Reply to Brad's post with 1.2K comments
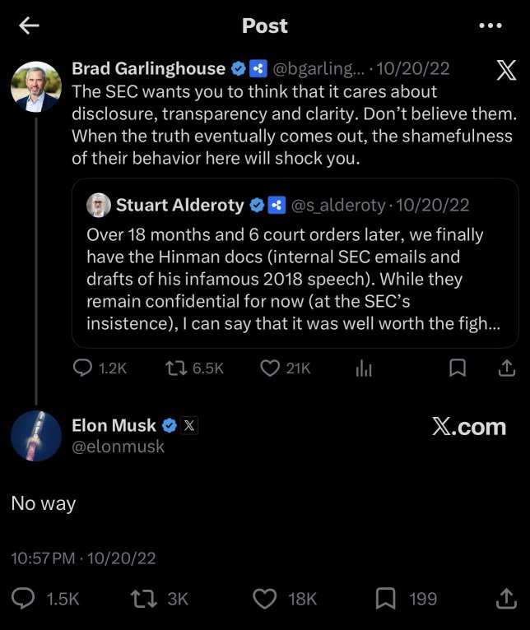This screenshot has height=630, width=530. (x=100, y=368)
